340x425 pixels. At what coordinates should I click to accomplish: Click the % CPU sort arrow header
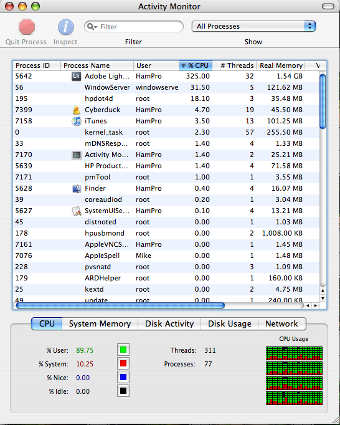[196, 65]
